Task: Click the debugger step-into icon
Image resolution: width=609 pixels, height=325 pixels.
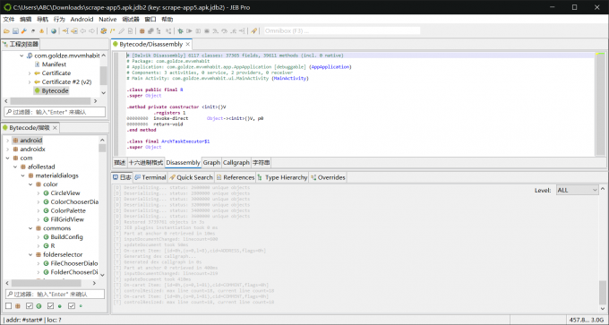Action: (x=215, y=31)
